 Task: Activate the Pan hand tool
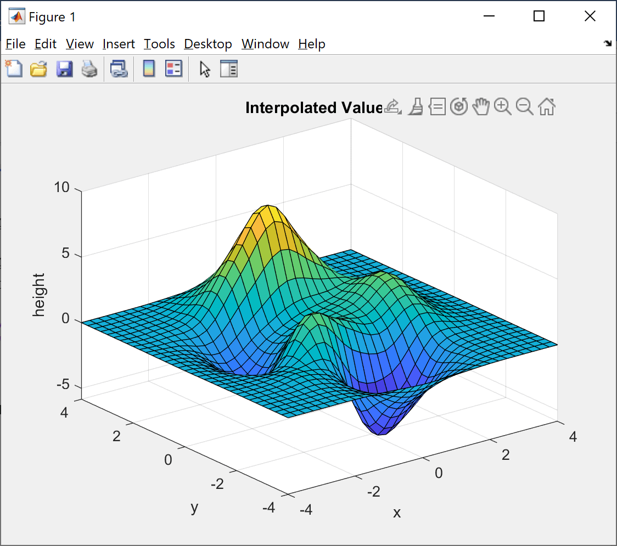tap(481, 107)
